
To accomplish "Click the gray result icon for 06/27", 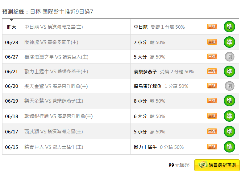I will point(229,57).
